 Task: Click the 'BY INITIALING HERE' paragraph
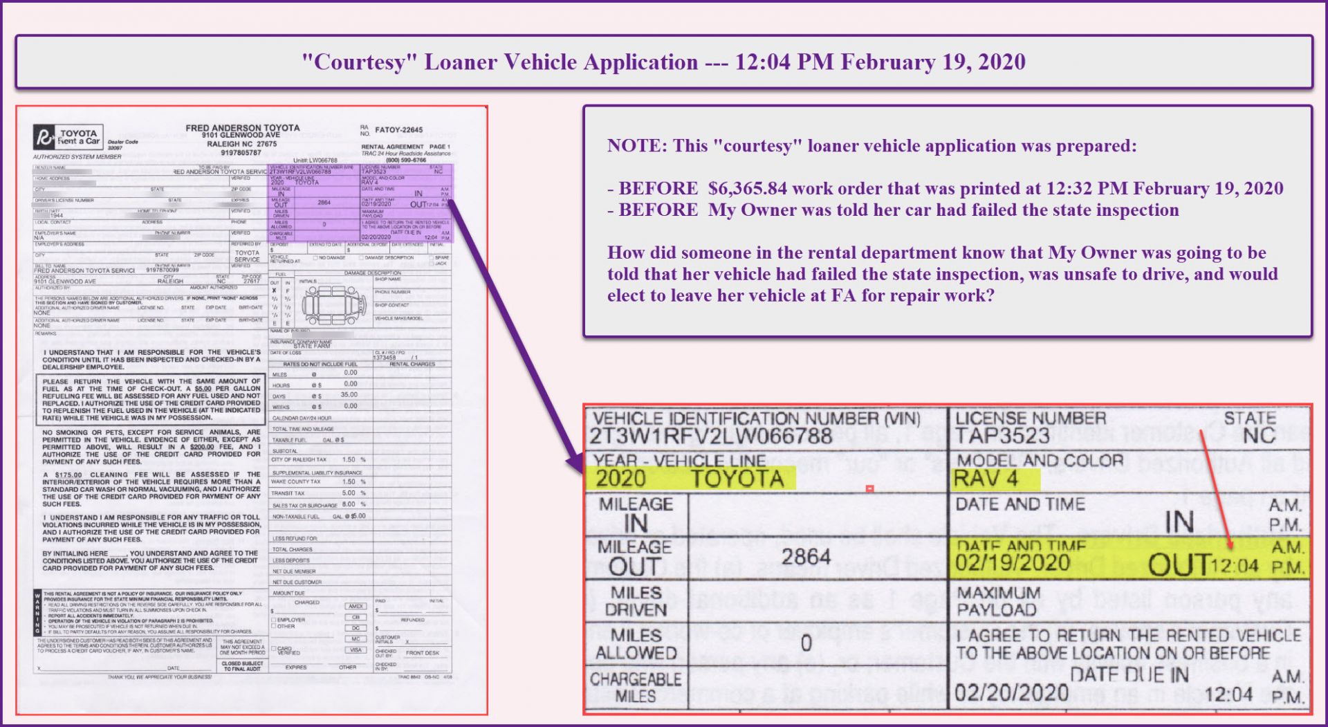coord(149,560)
